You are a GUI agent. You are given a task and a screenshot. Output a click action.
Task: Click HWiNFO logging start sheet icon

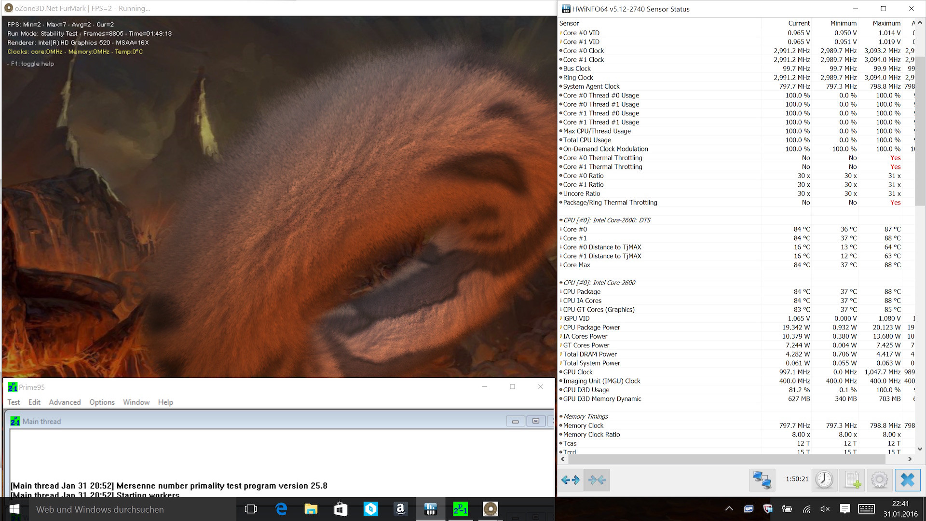click(852, 480)
